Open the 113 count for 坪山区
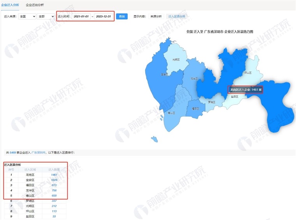The image size is (296, 220). click(x=54, y=211)
